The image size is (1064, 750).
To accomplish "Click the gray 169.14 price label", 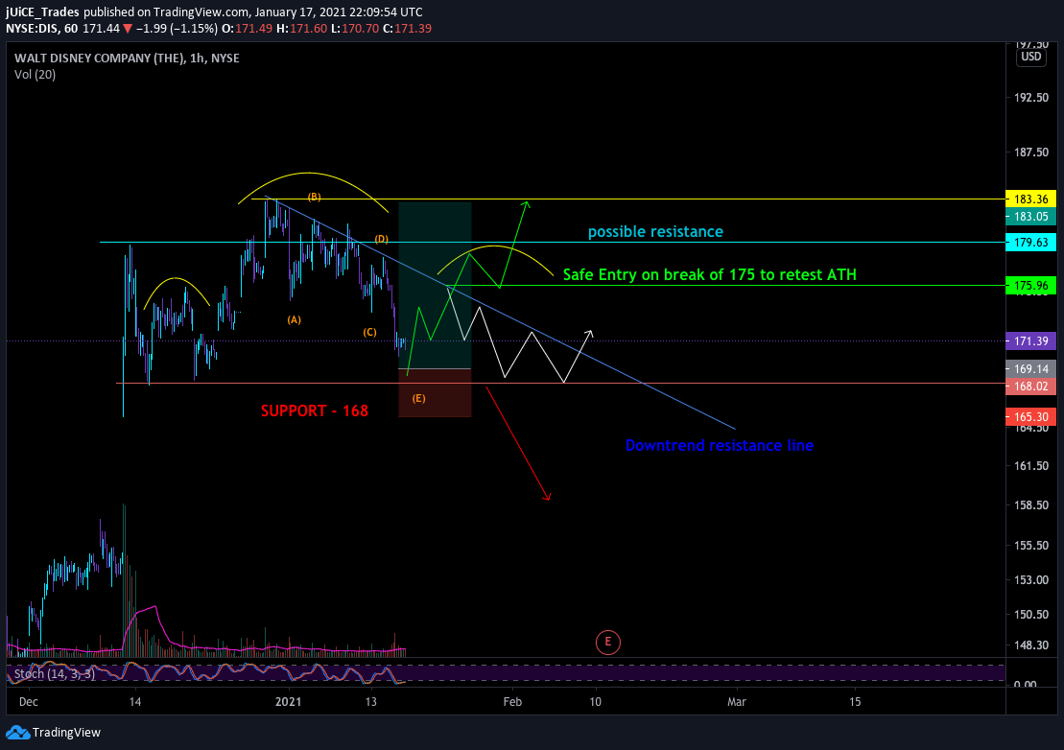I will [x=1030, y=369].
